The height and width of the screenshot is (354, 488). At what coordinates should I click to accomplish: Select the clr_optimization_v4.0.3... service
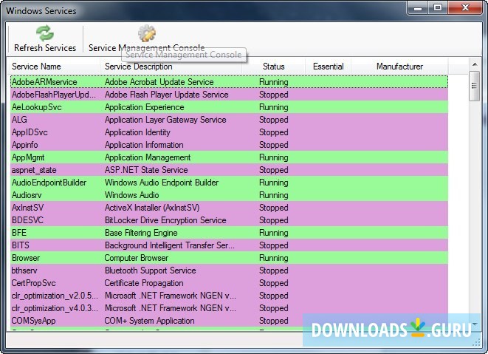pyautogui.click(x=229, y=308)
